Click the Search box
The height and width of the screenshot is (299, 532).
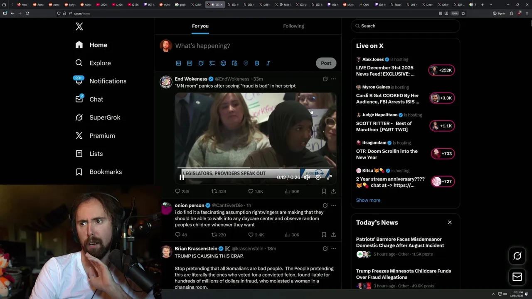[x=405, y=26]
